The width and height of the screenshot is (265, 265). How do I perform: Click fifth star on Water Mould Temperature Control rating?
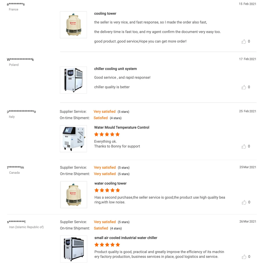tap(117, 134)
